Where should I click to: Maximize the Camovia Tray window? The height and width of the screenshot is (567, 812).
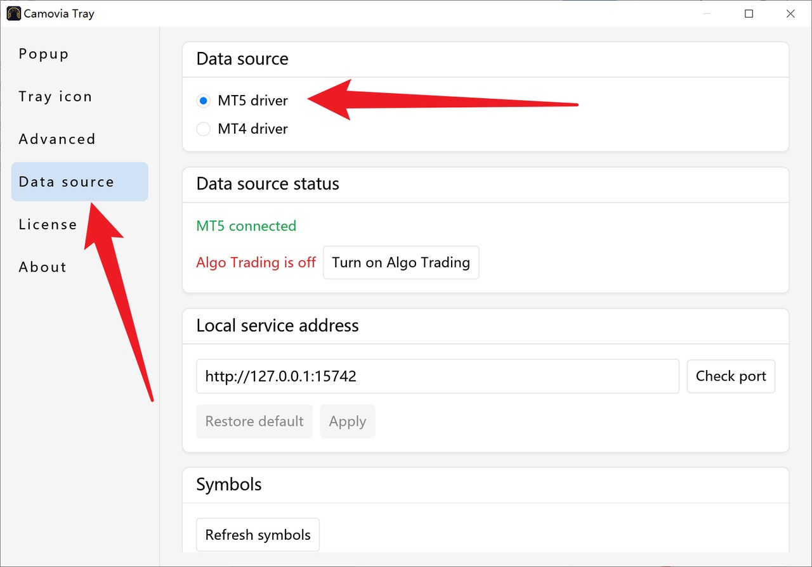(x=749, y=13)
